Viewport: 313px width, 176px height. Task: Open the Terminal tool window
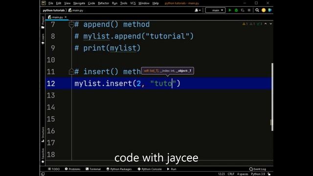[x=93, y=169]
